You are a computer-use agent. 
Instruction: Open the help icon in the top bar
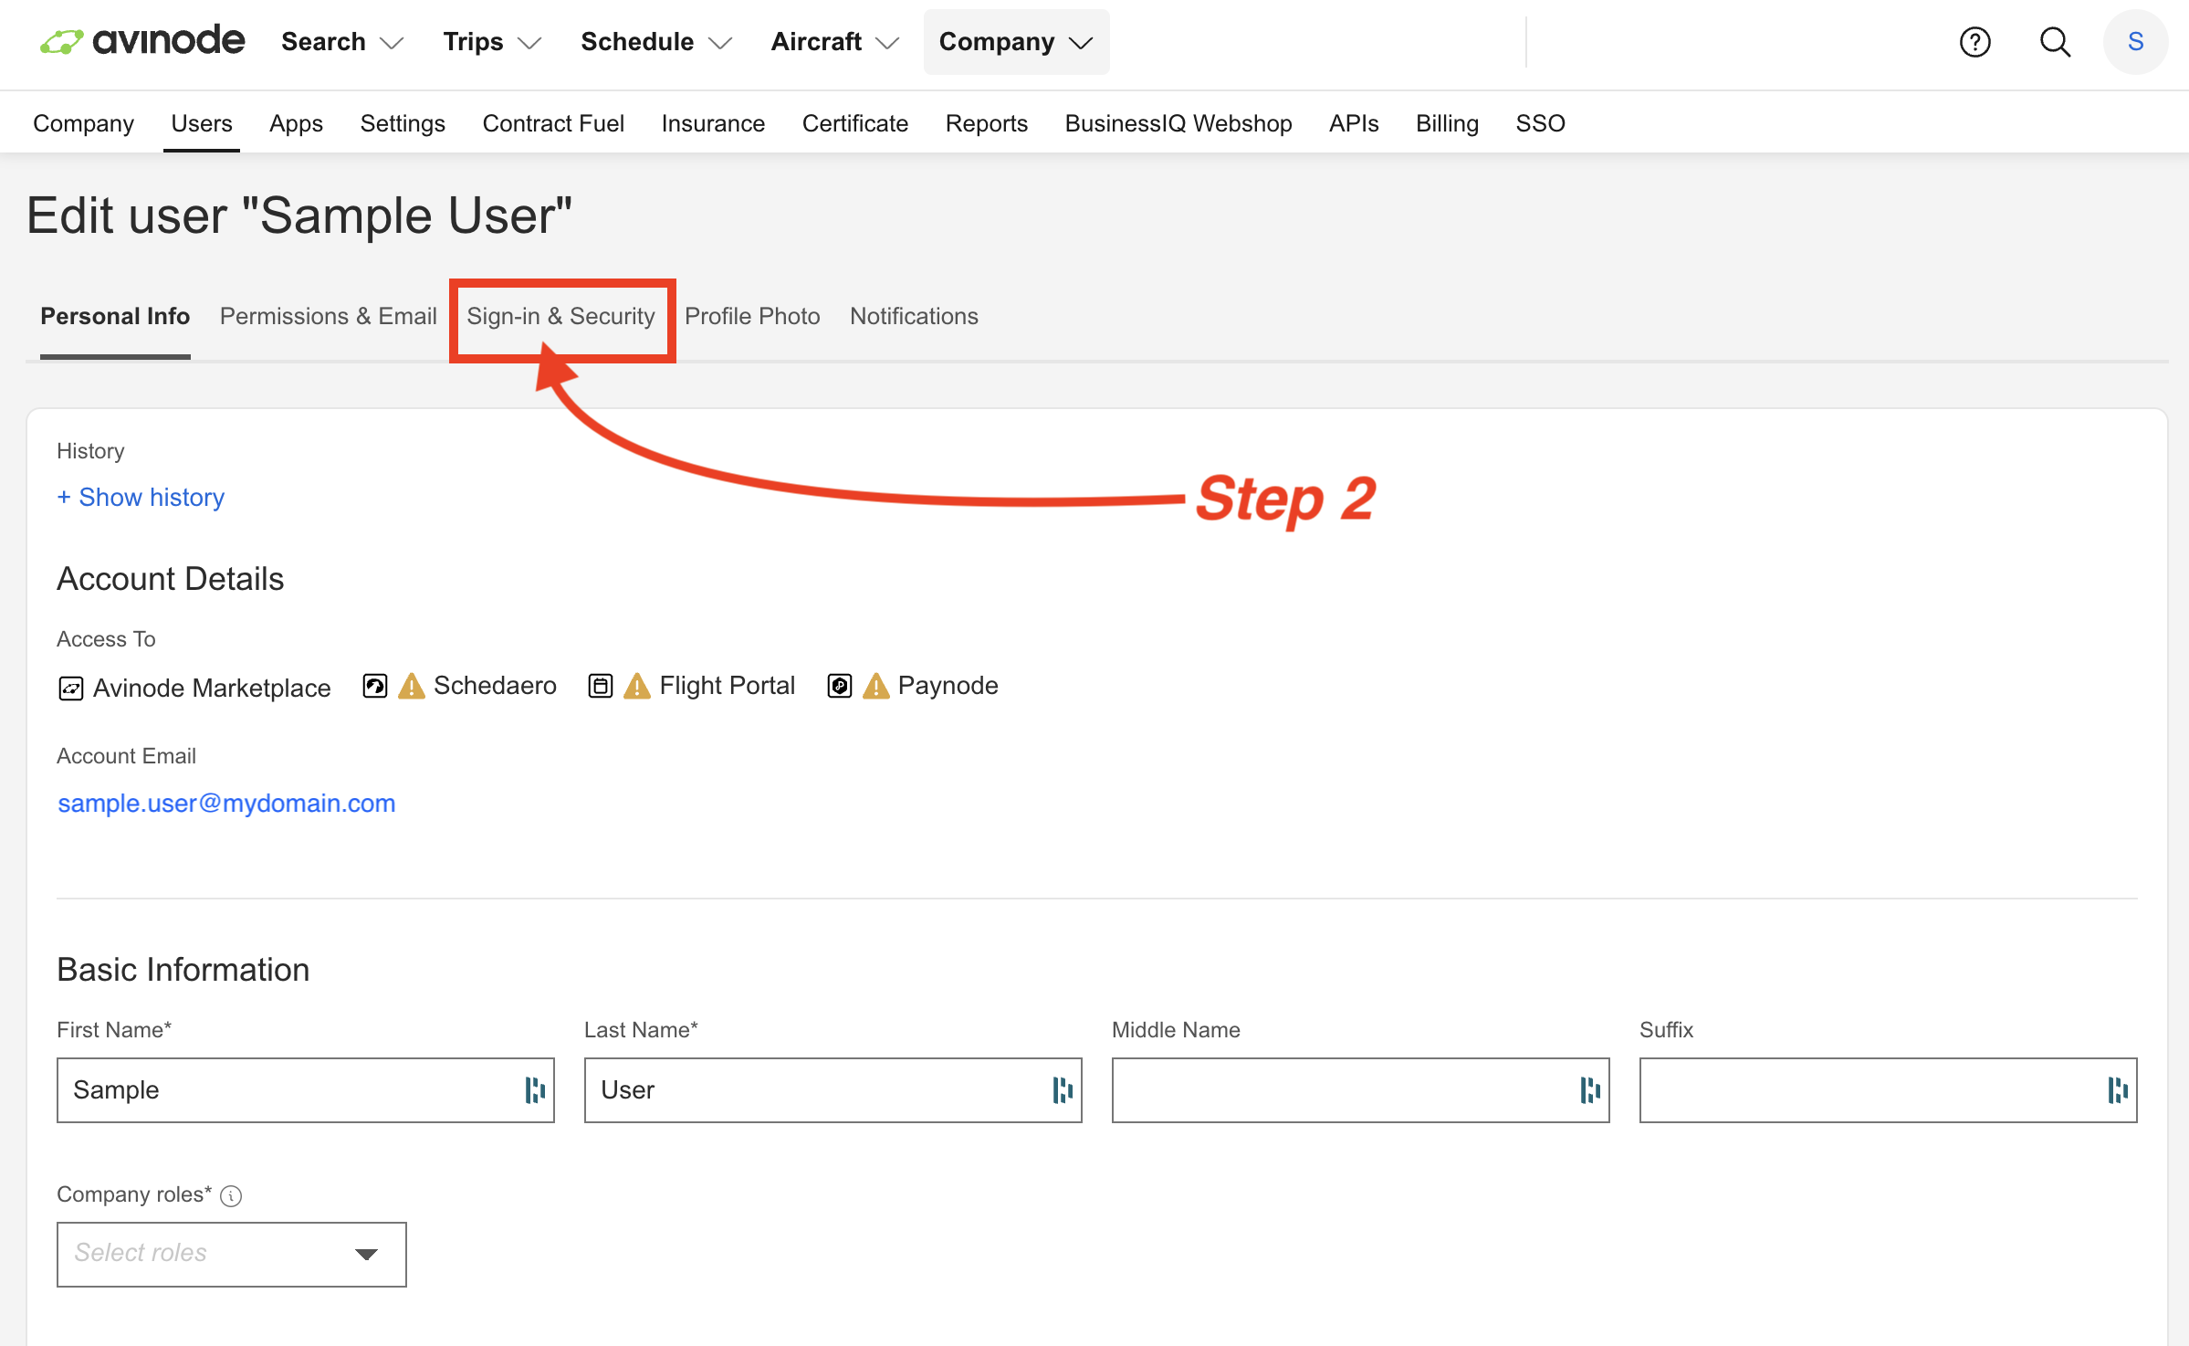click(1974, 42)
